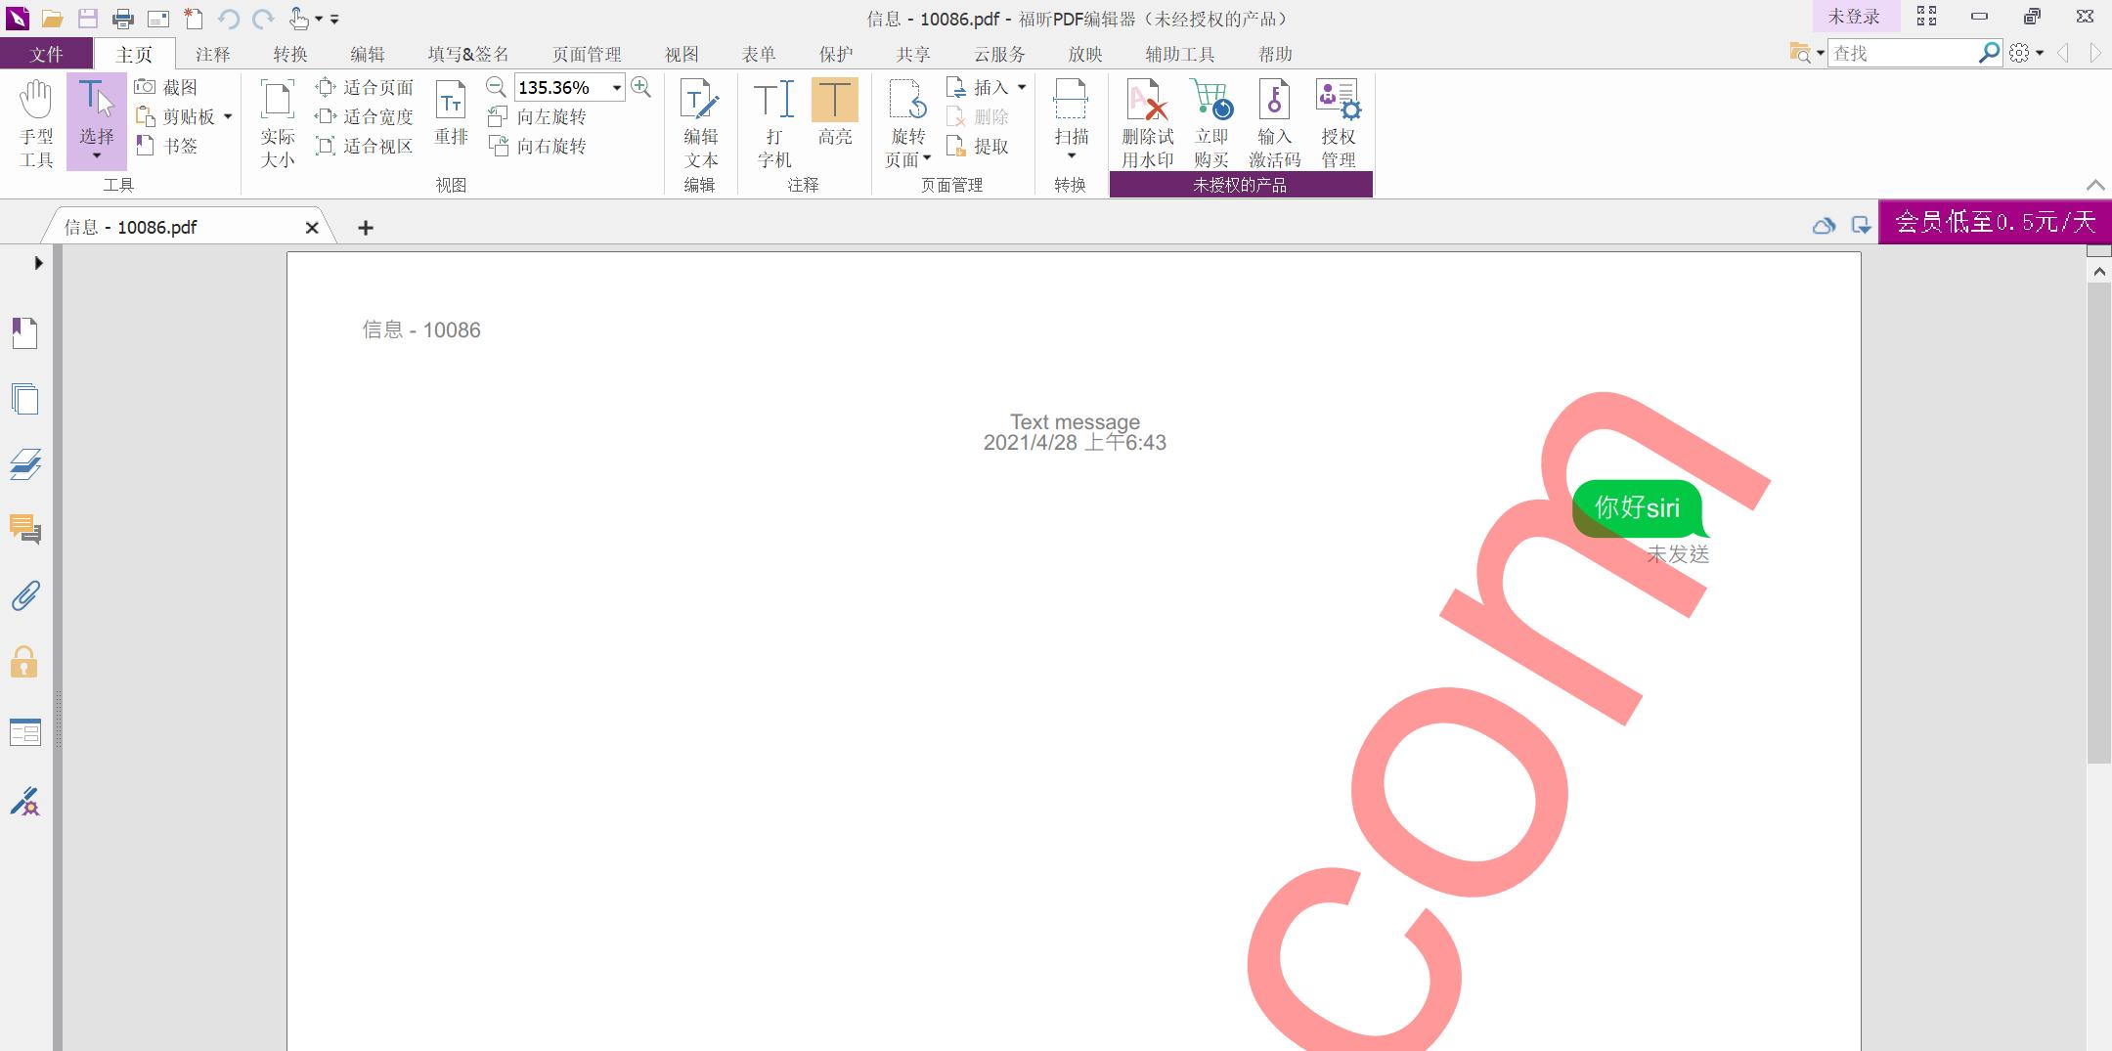Expand the left navigation panel arrow
2112x1051 pixels.
click(38, 263)
